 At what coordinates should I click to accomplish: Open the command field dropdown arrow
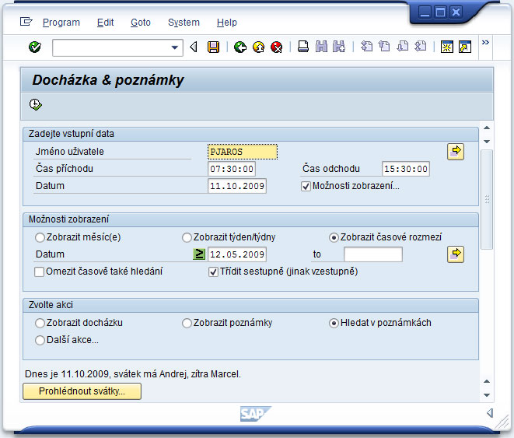tap(176, 47)
